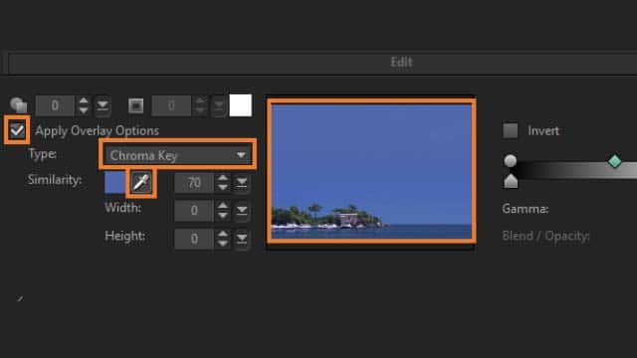Click the island preview thumbnail
The image size is (637, 358).
click(371, 171)
